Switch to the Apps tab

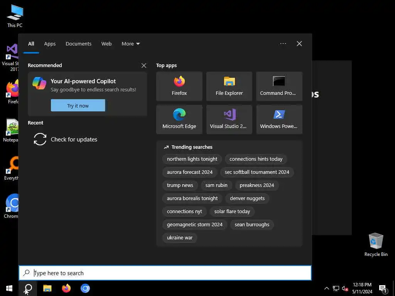(50, 44)
